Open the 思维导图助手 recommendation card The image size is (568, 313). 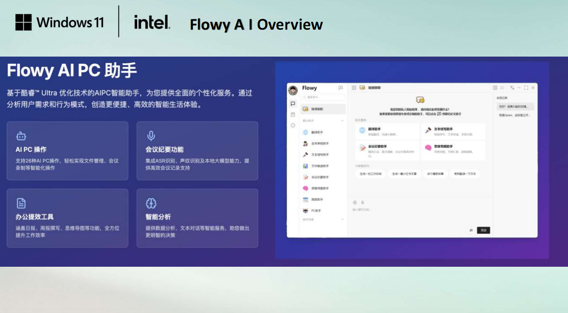point(453,151)
